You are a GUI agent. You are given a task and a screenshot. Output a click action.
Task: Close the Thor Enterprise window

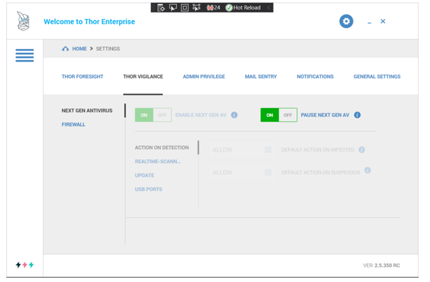[383, 22]
